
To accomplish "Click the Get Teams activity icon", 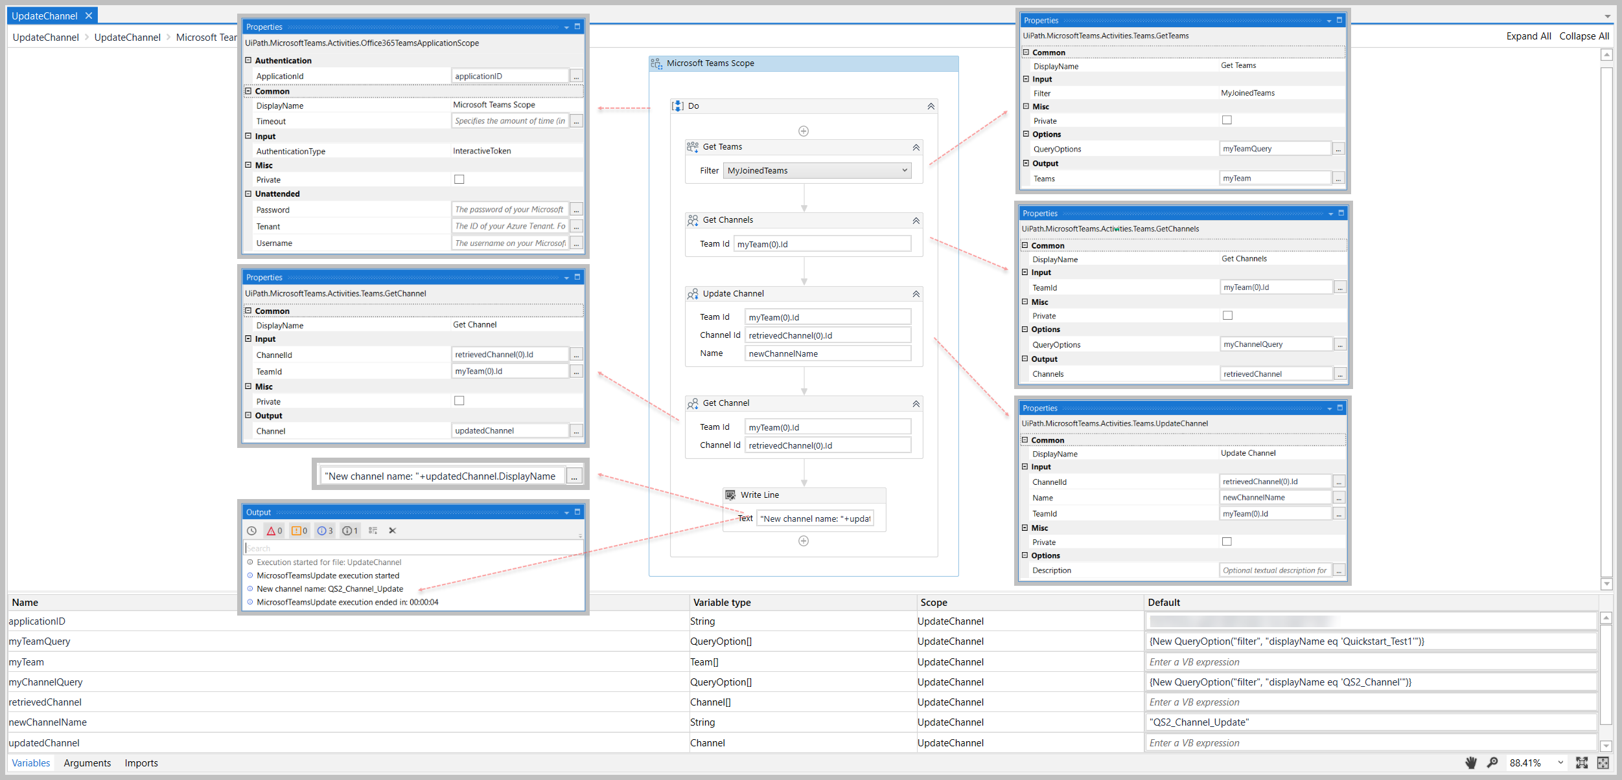I will (x=693, y=147).
